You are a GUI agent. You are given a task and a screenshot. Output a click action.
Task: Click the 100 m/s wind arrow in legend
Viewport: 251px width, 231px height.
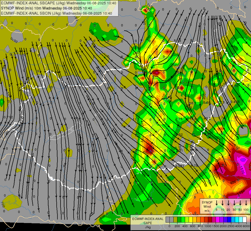[246, 203]
